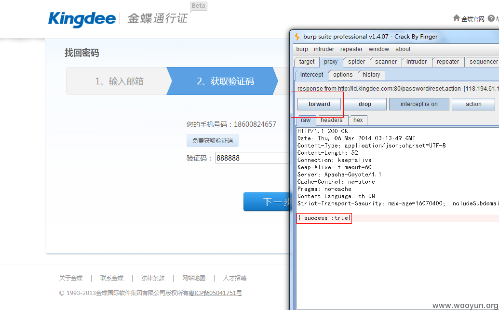Switch to the proxy tab
499x310 pixels.
click(x=331, y=62)
